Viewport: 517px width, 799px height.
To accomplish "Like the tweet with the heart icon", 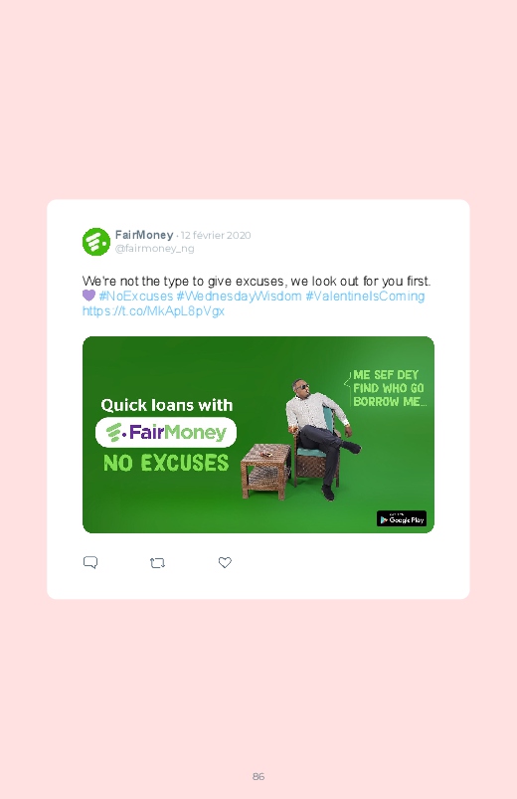I will [225, 562].
